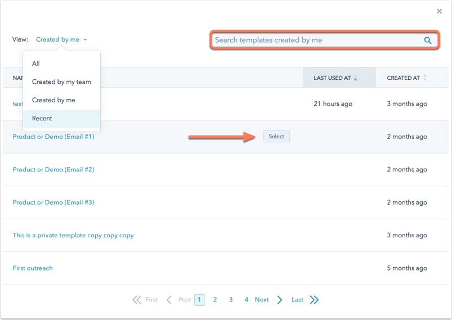Click the Created At column header
The width and height of the screenshot is (452, 320).
(412, 78)
